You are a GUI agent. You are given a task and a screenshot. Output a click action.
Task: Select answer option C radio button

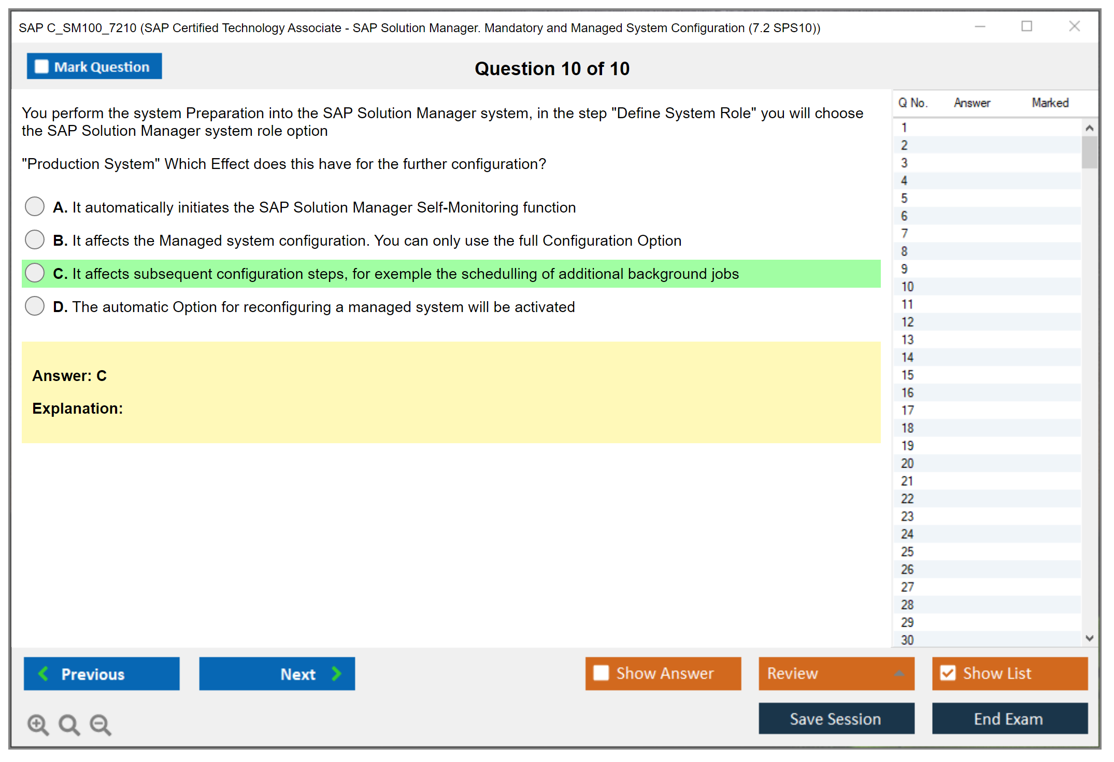(35, 273)
